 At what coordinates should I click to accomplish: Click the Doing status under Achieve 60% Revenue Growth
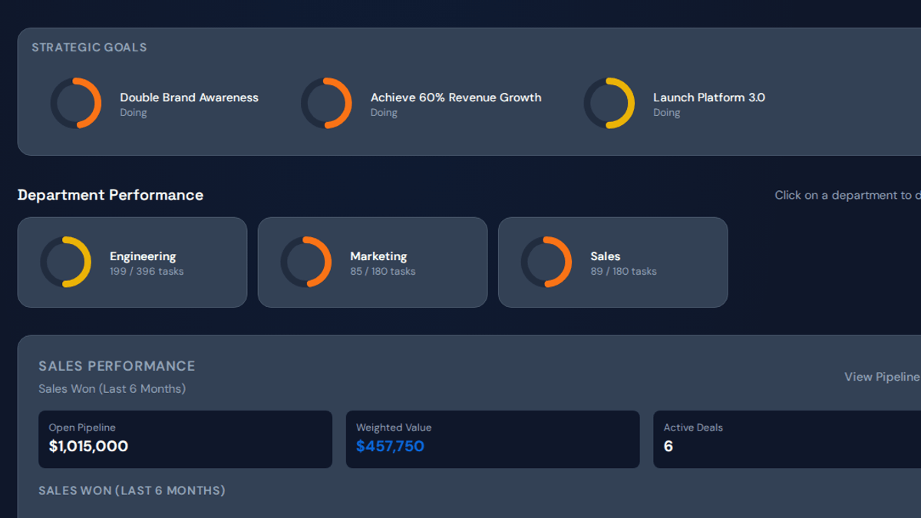coord(385,113)
